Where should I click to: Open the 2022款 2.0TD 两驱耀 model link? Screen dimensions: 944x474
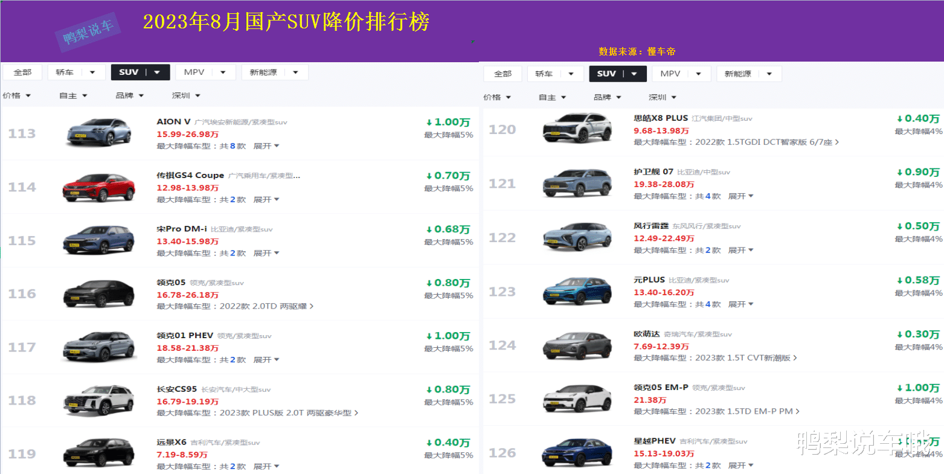(x=266, y=307)
